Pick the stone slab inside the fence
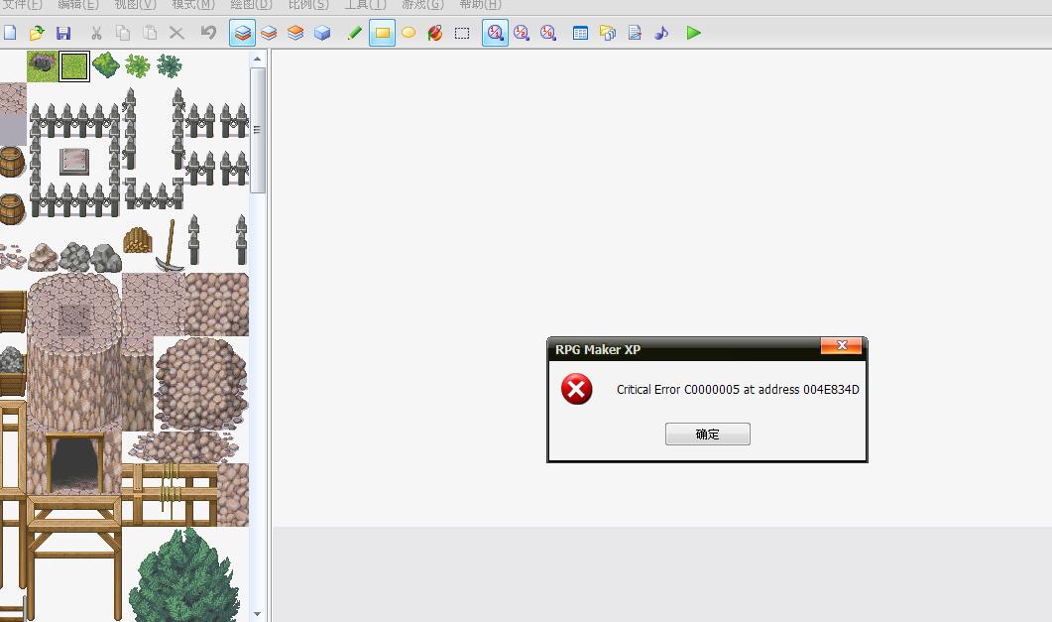The image size is (1052, 622). coord(73,162)
